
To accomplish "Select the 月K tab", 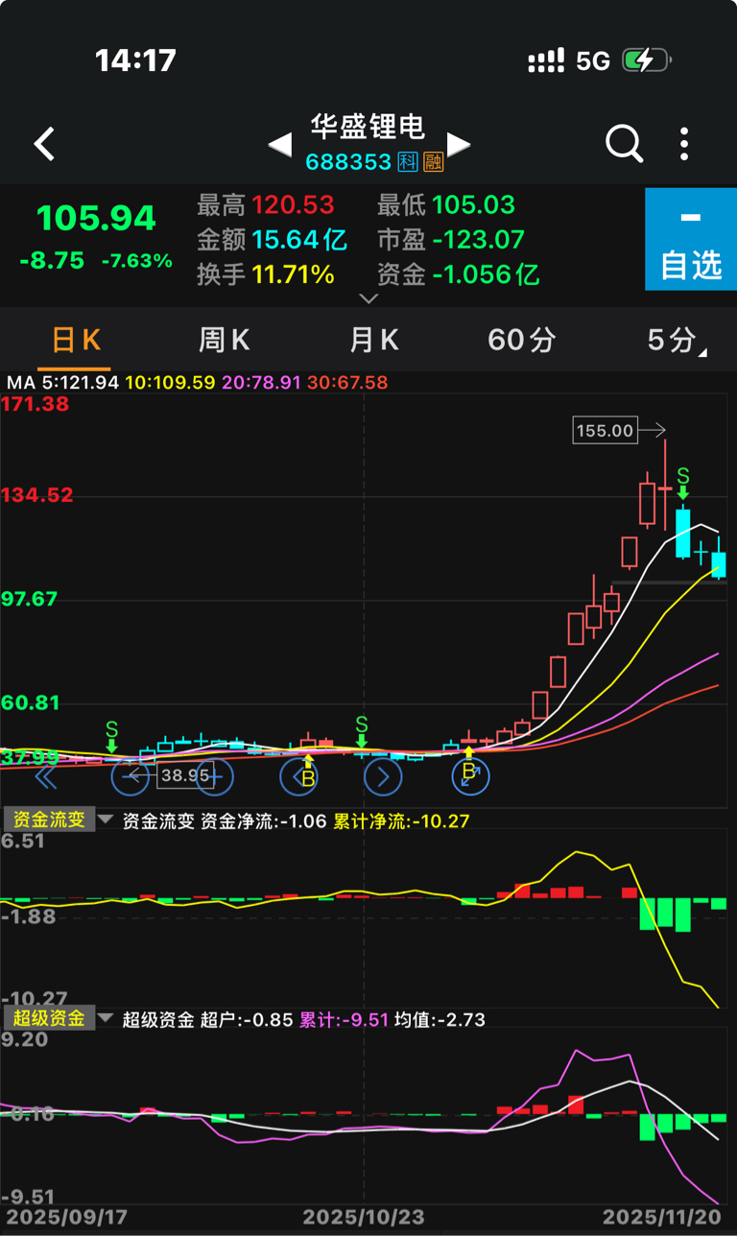I will 373,340.
